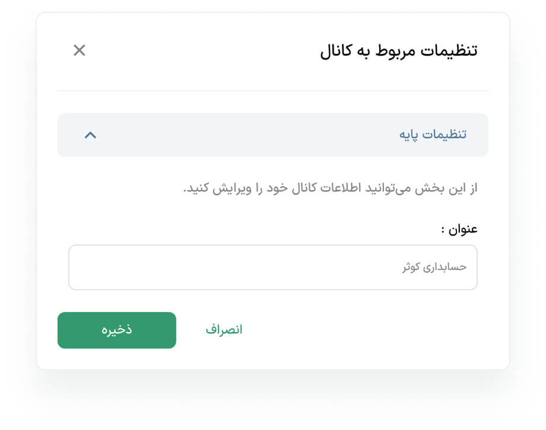Viewport: 546px width, 430px height.
Task: Click the عنوان title input field
Action: (x=272, y=267)
